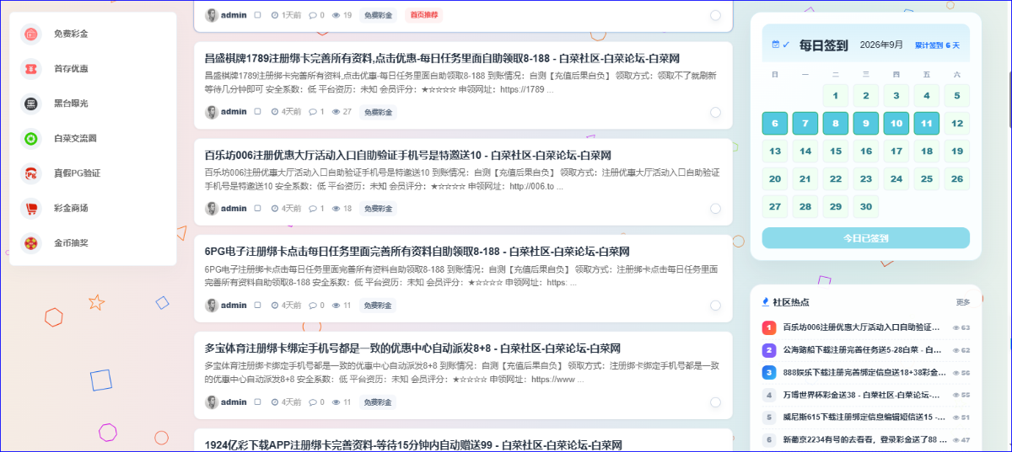The width and height of the screenshot is (1012, 452).
Task: Select the highlighted calendar day 6
Action: [775, 124]
